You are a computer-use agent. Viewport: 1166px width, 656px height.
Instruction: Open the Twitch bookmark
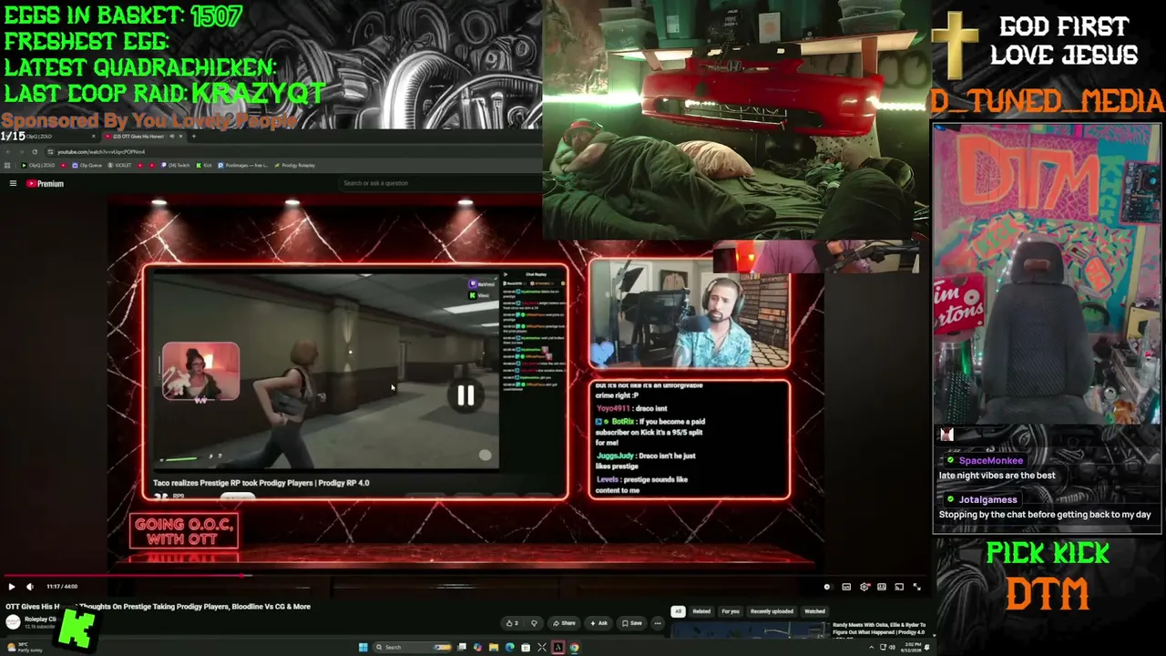176,165
